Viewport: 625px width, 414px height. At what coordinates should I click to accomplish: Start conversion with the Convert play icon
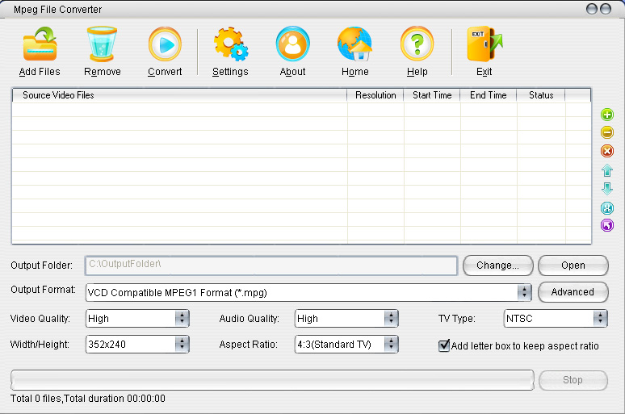tap(165, 44)
